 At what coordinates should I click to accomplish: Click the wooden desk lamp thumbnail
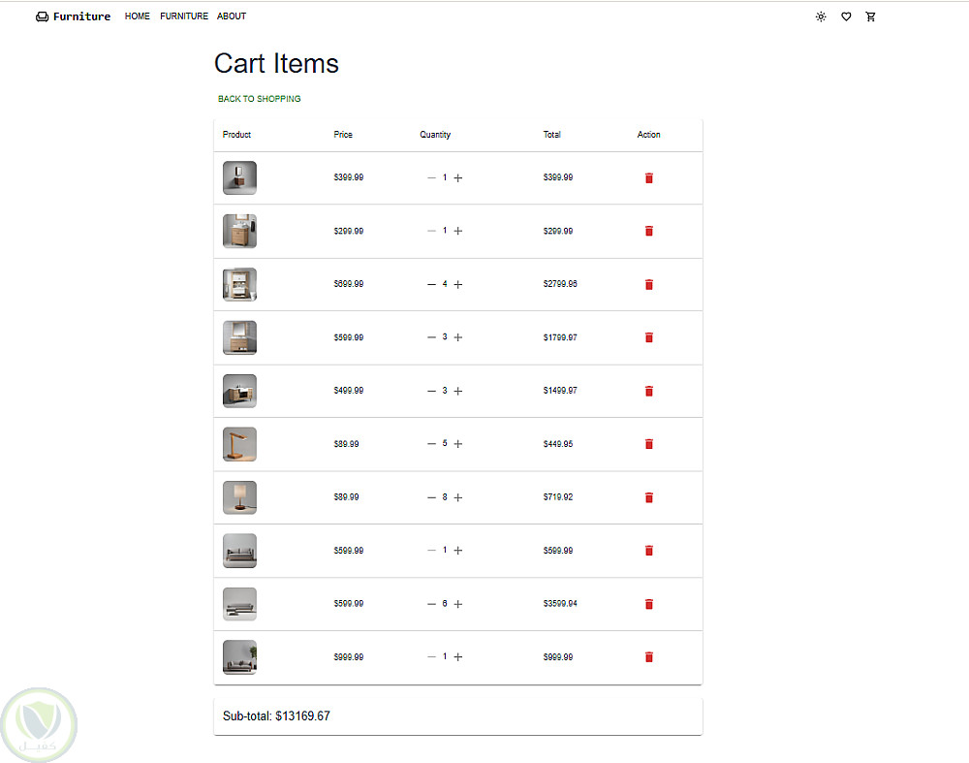(x=239, y=444)
